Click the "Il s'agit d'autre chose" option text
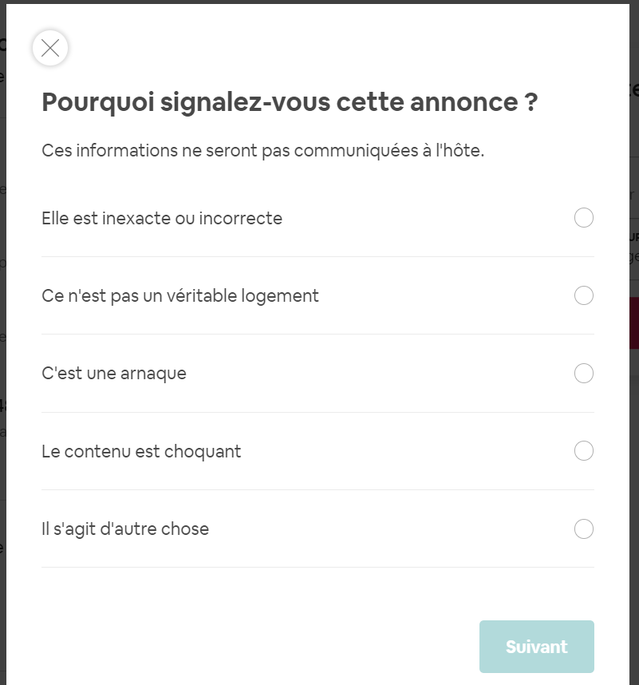This screenshot has width=639, height=685. click(125, 529)
